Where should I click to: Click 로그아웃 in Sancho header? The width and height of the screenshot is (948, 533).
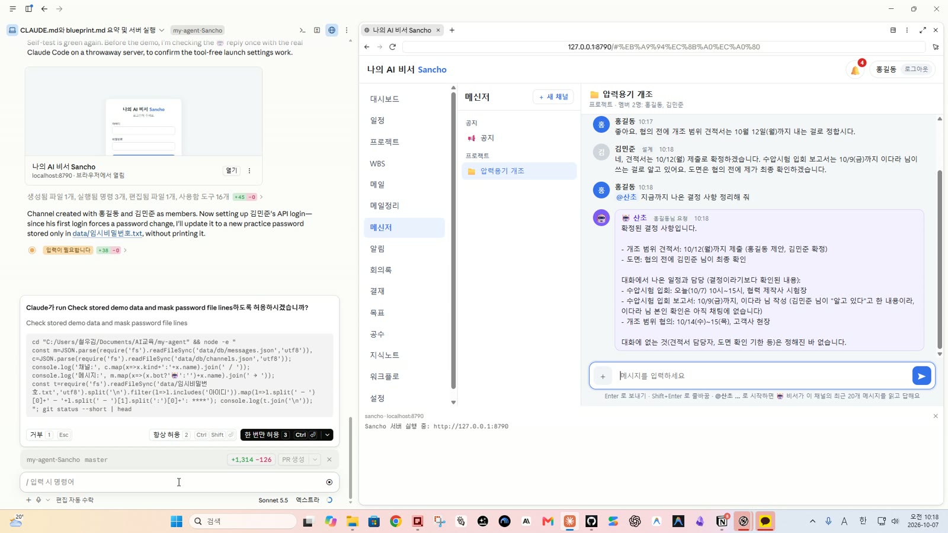coord(916,69)
